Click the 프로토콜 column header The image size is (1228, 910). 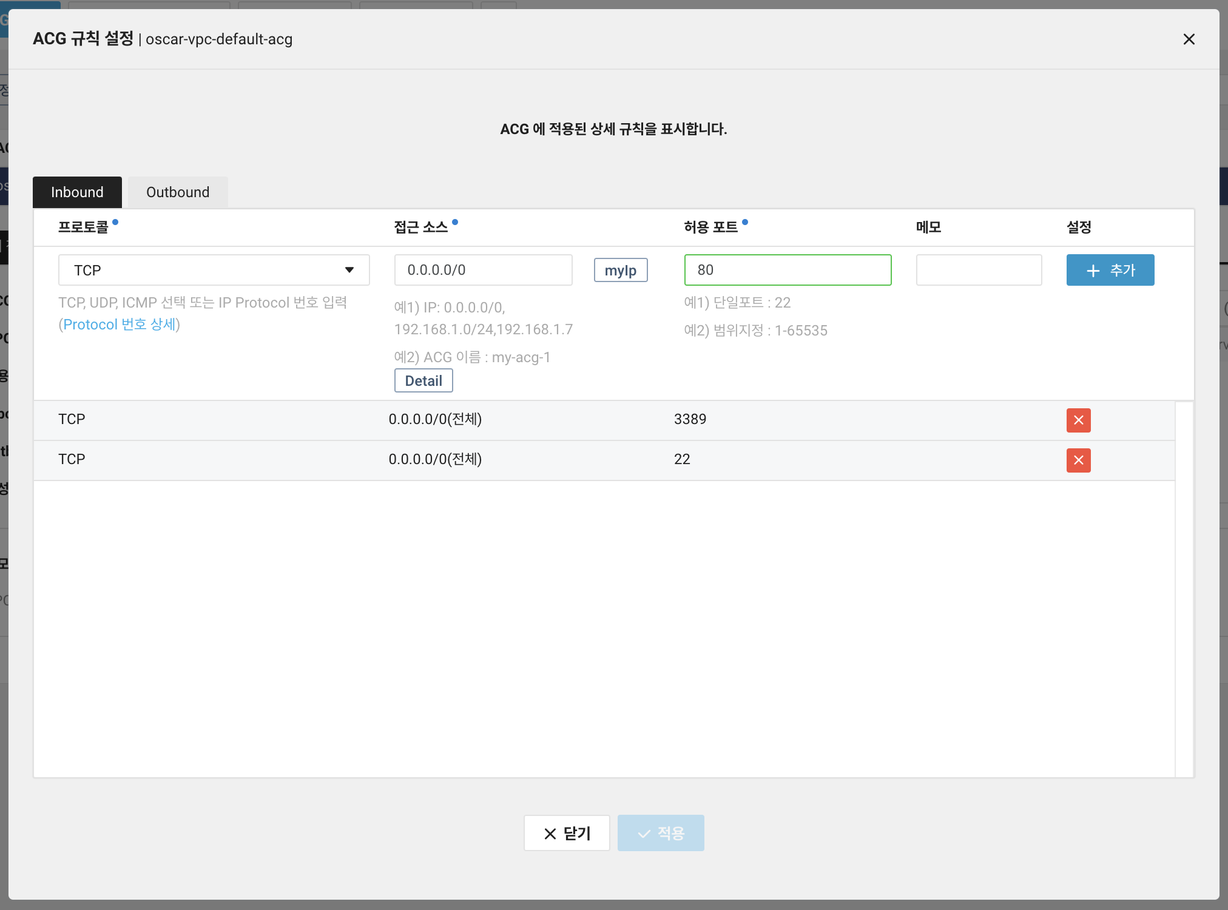[x=83, y=227]
